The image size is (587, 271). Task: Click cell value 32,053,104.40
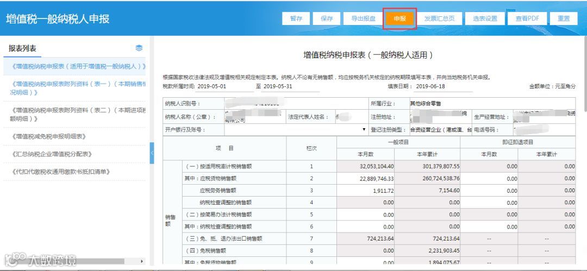click(x=366, y=166)
